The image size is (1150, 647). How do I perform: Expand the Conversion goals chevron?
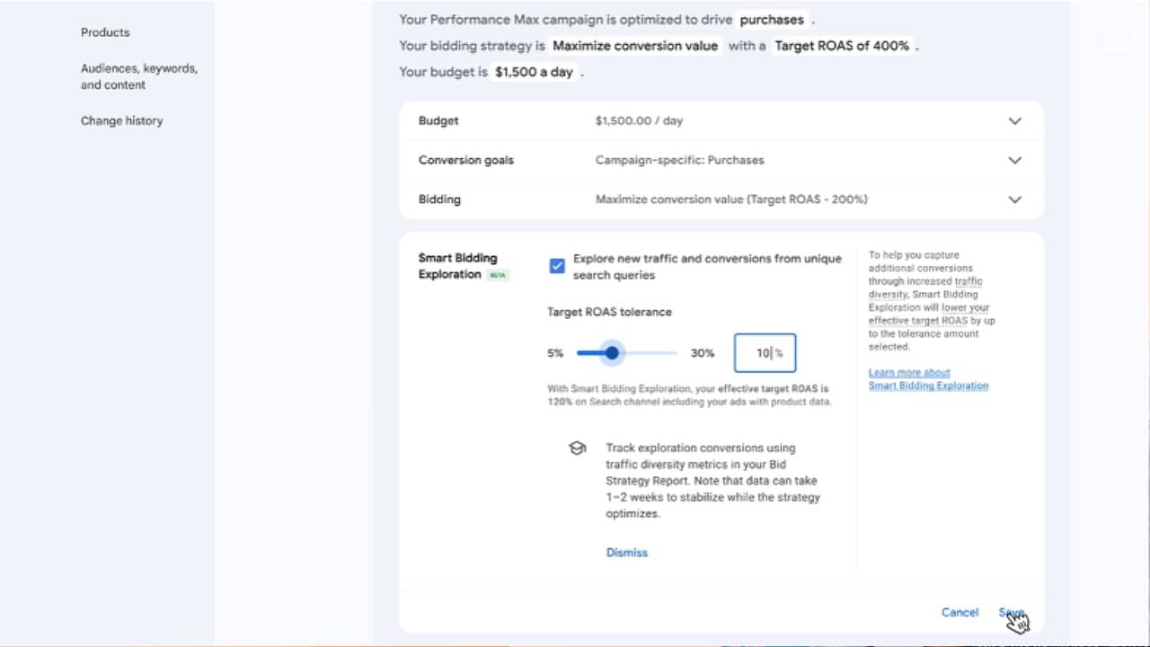coord(1014,160)
